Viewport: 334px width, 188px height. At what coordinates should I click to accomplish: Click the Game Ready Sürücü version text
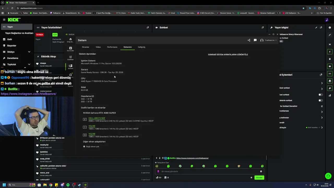102,72
